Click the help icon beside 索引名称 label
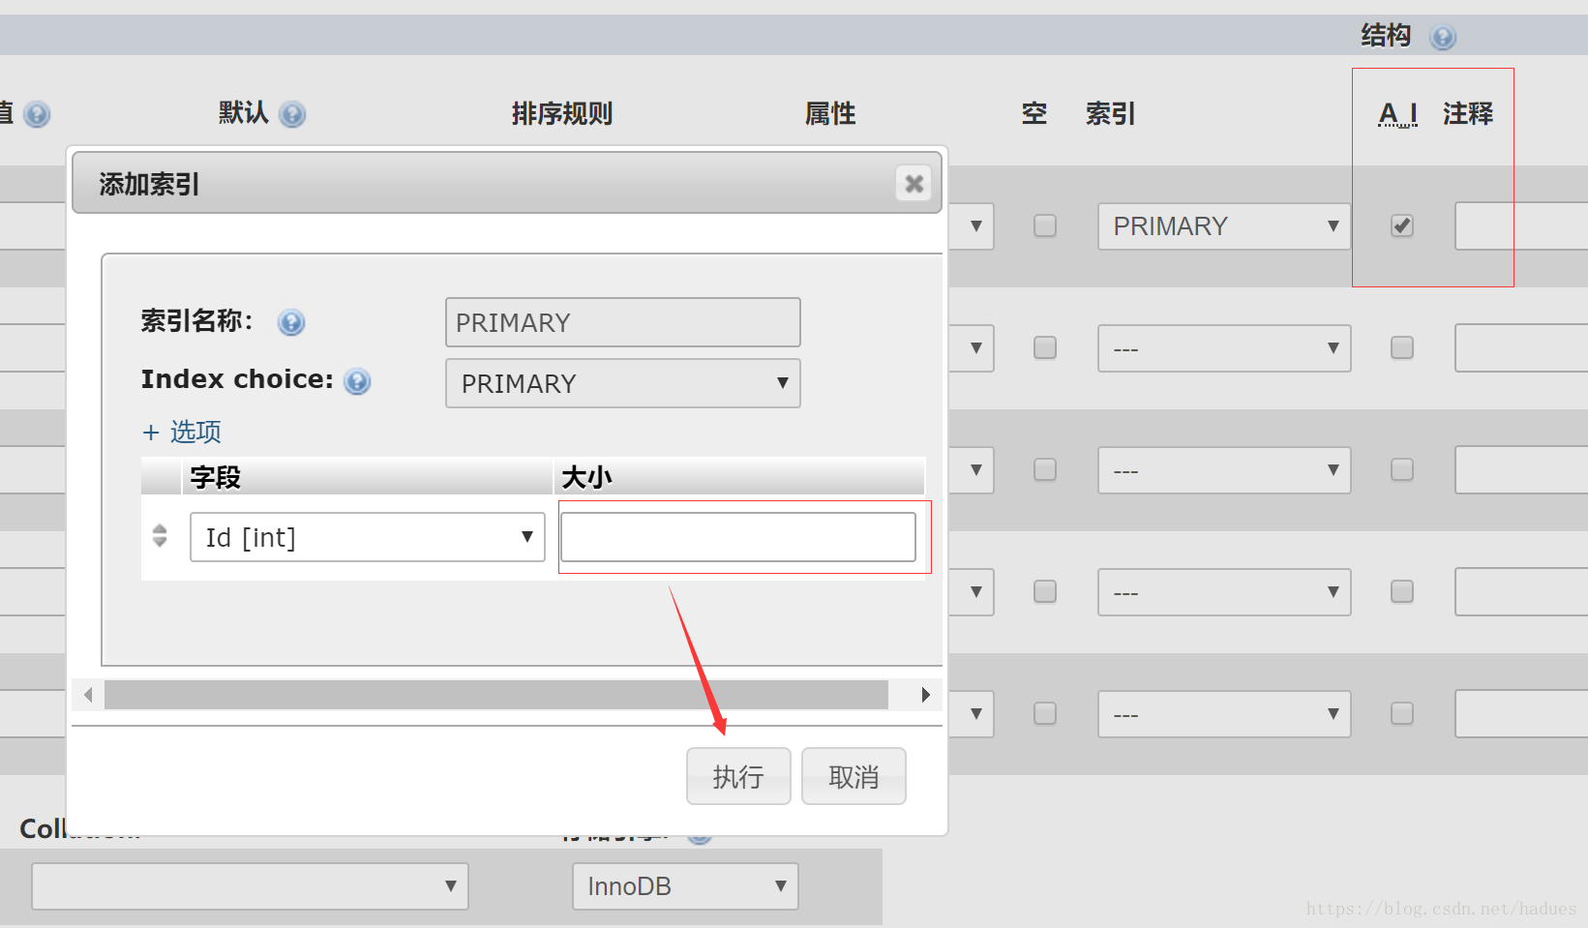 290,322
